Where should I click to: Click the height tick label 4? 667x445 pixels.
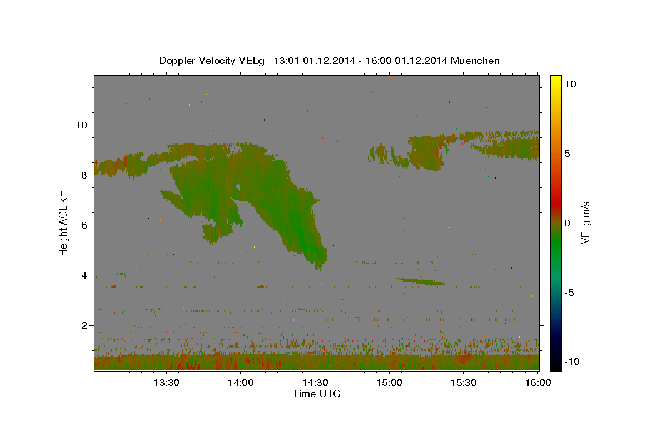coord(86,275)
